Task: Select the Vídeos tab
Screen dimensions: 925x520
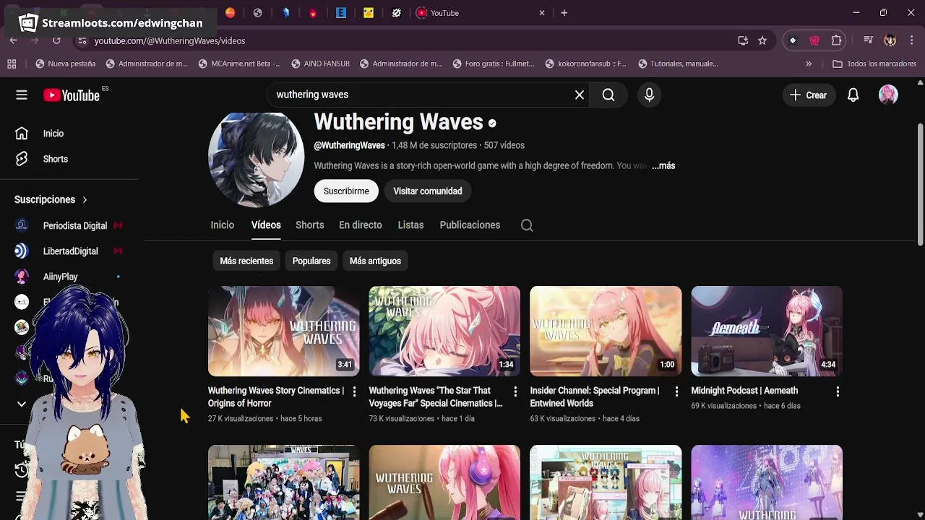Action: point(266,225)
